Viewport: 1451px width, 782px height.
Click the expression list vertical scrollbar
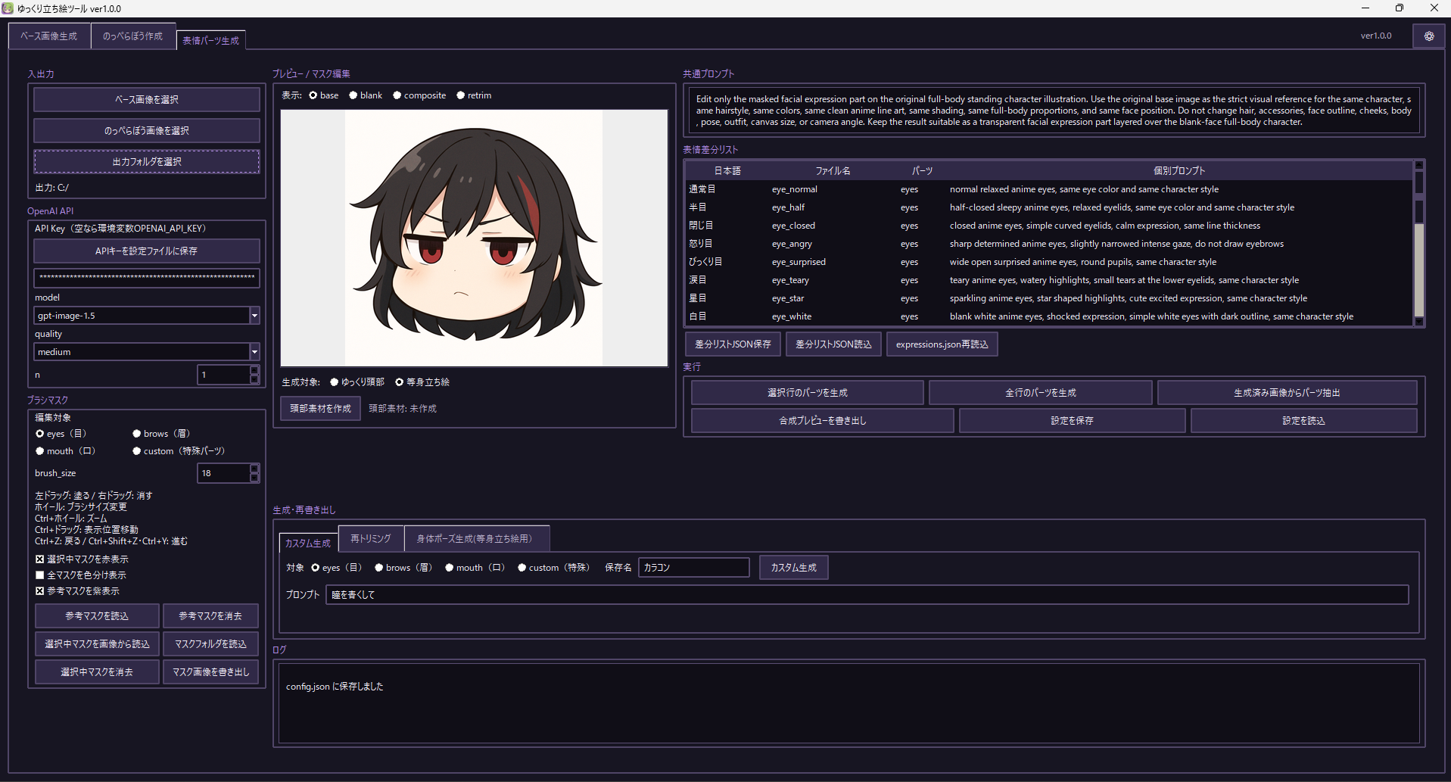[1419, 243]
